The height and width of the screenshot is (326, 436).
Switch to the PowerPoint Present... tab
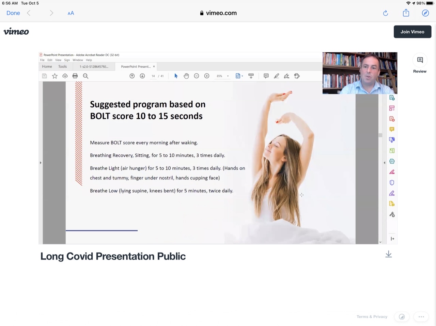click(136, 67)
